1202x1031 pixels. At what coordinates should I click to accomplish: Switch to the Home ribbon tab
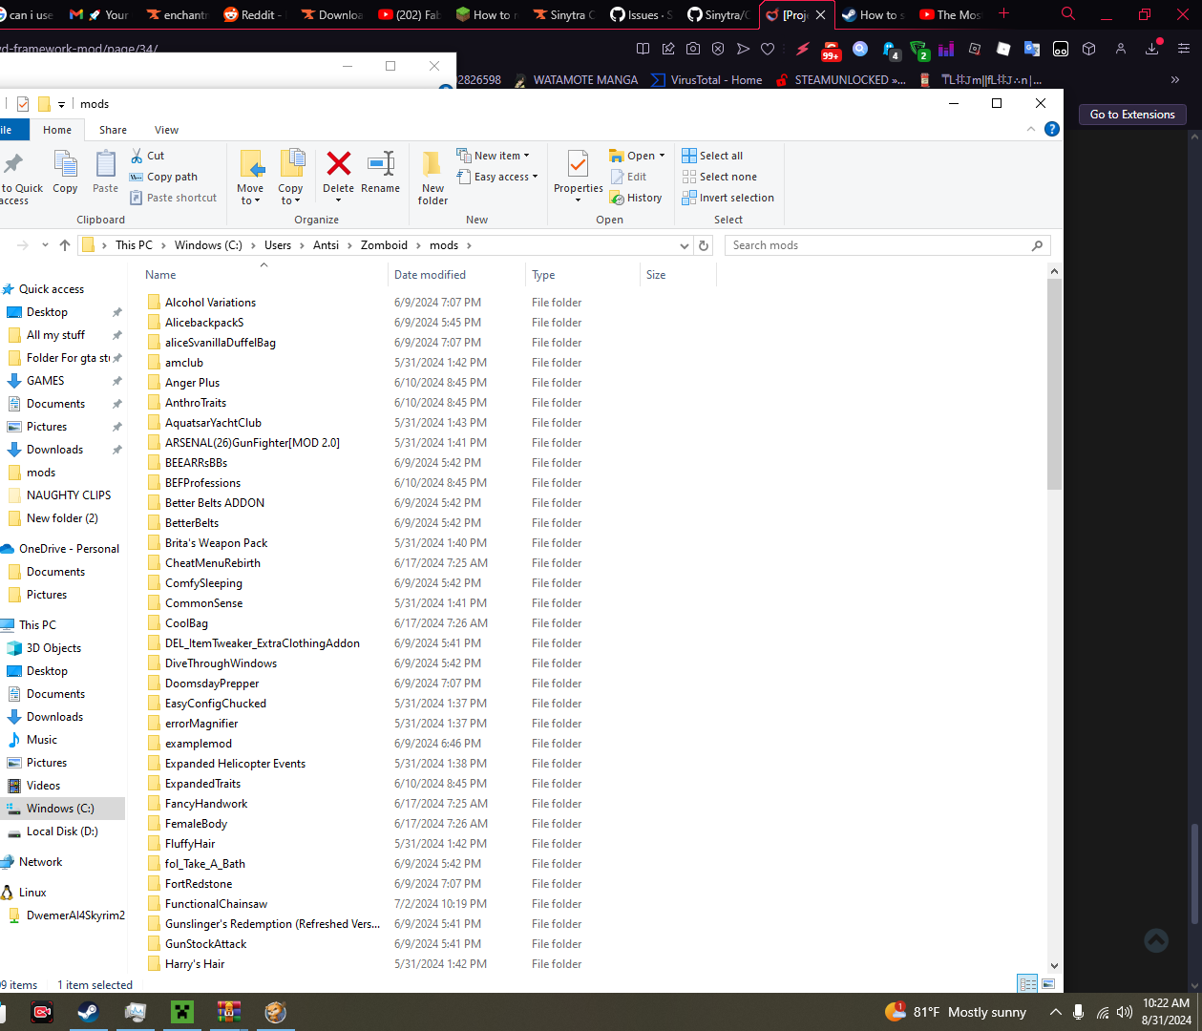tap(57, 130)
